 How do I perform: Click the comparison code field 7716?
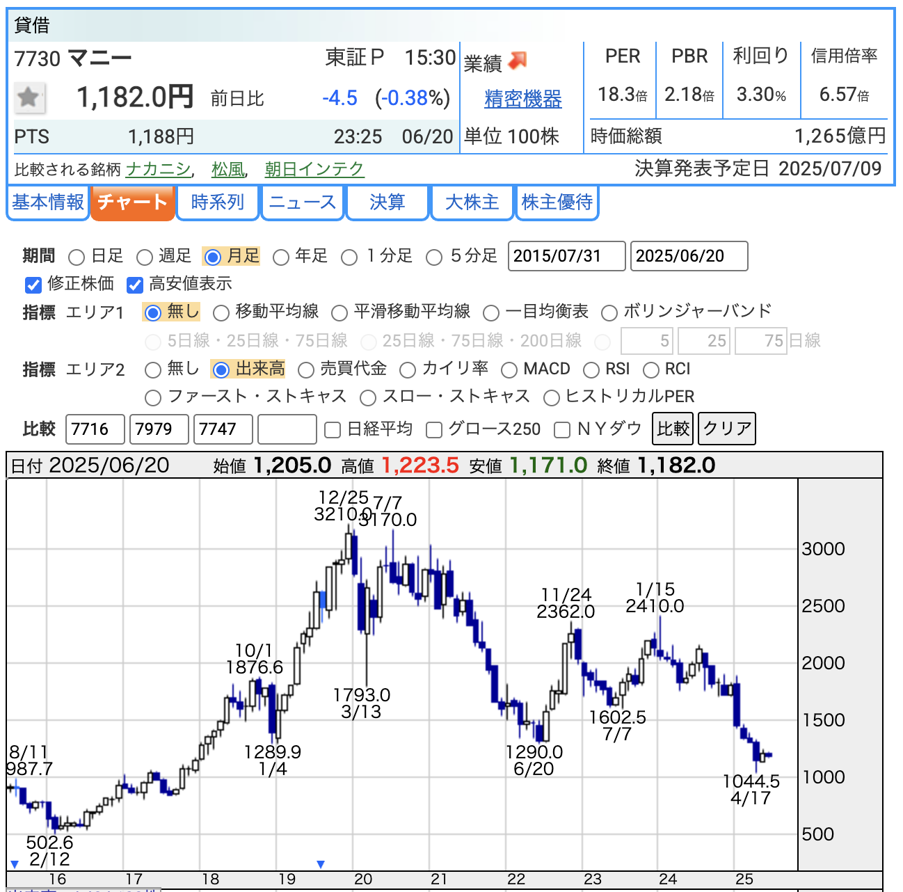coord(95,429)
